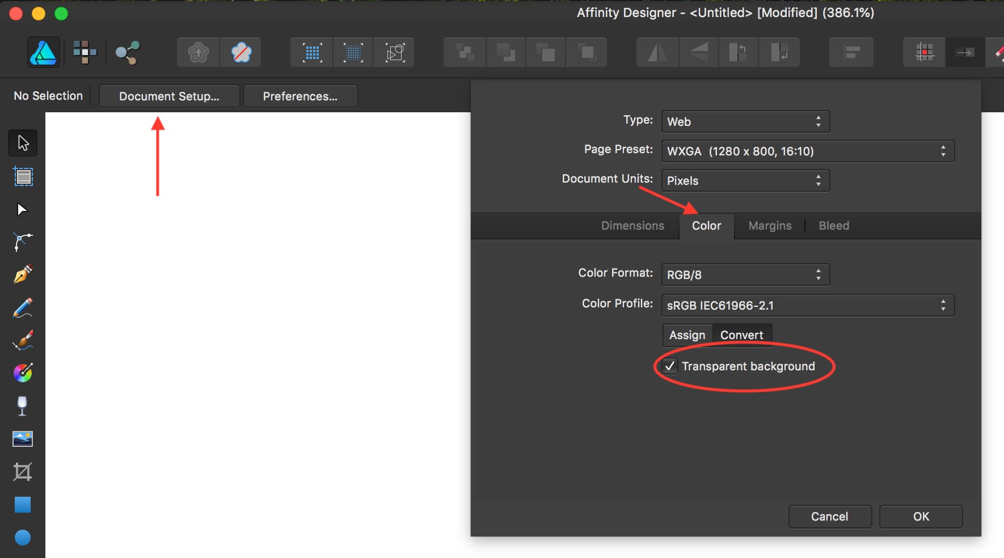
Task: Select the Ellipse tool
Action: [23, 537]
